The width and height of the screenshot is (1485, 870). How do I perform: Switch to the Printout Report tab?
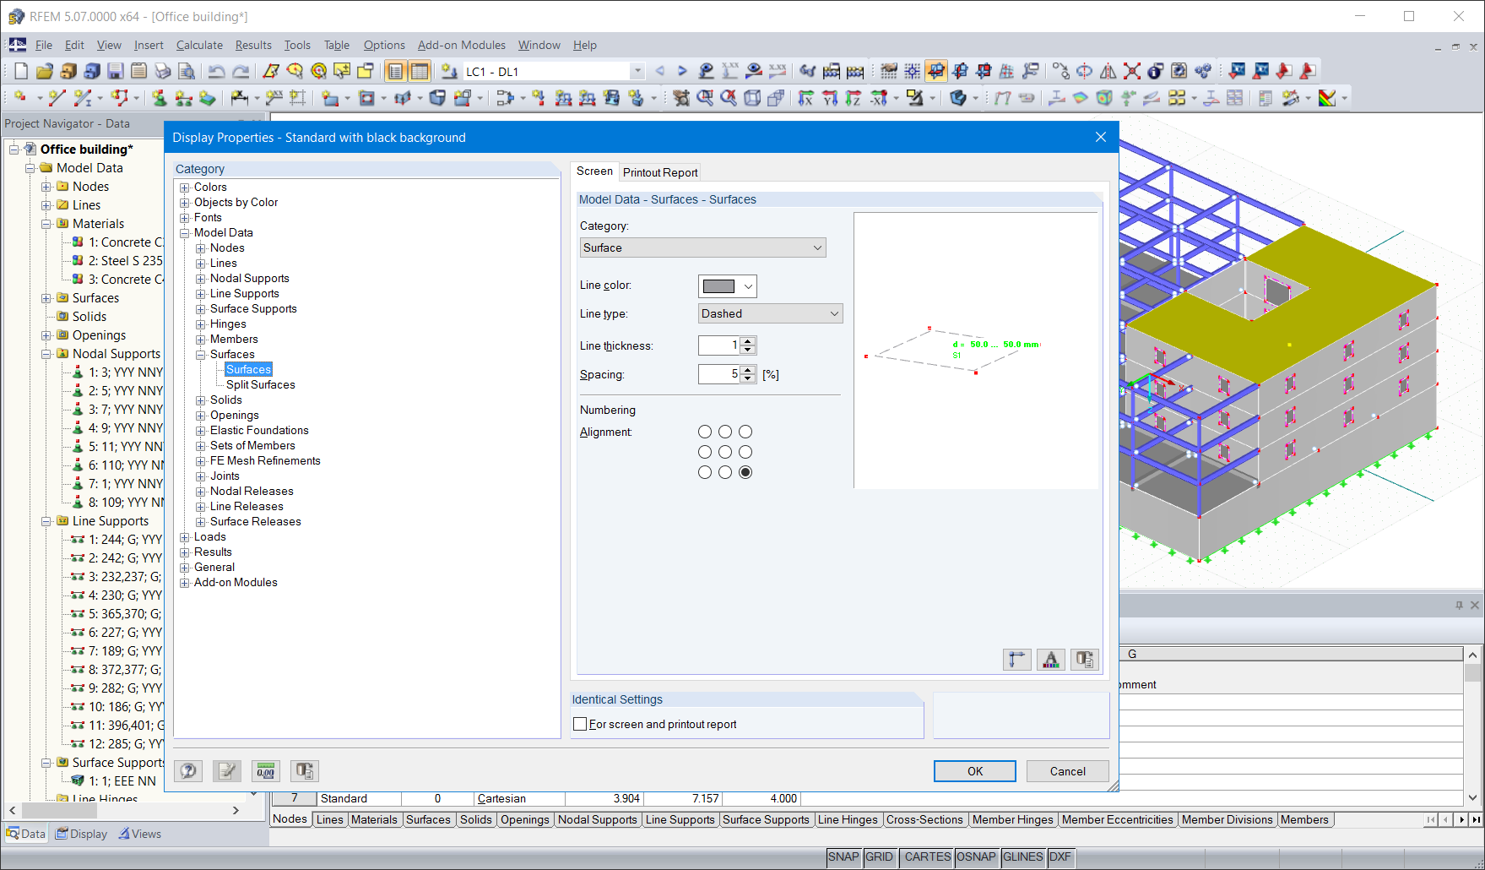(659, 171)
